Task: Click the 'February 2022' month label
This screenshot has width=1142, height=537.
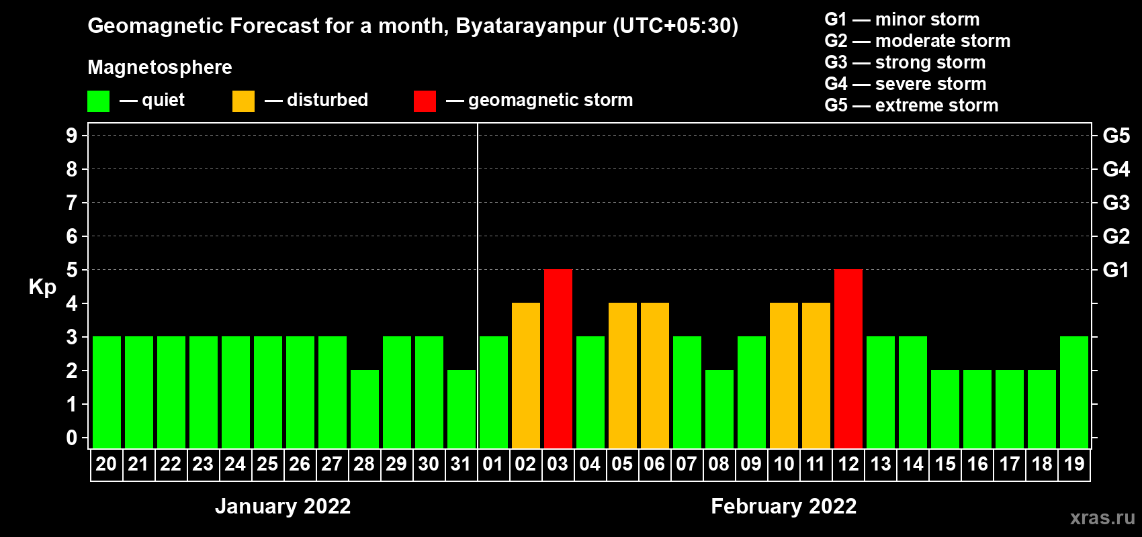Action: point(784,506)
